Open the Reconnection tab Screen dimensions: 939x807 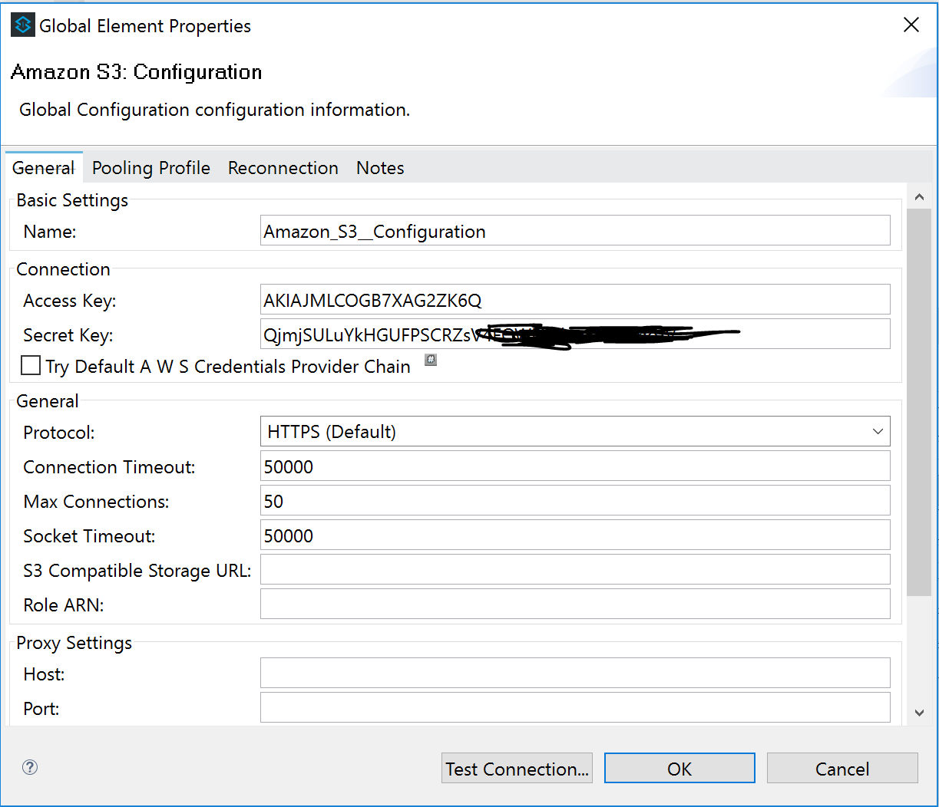283,168
